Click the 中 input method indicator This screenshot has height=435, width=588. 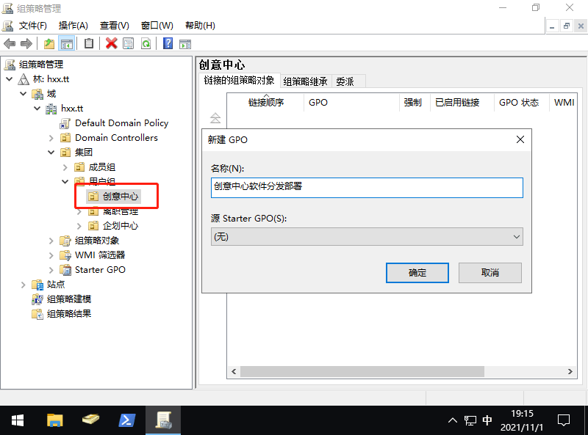tap(487, 420)
